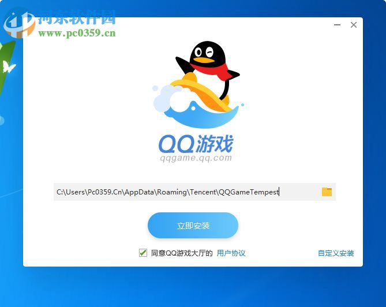Click the yellow browse folder icon
The height and width of the screenshot is (307, 386).
(327, 192)
